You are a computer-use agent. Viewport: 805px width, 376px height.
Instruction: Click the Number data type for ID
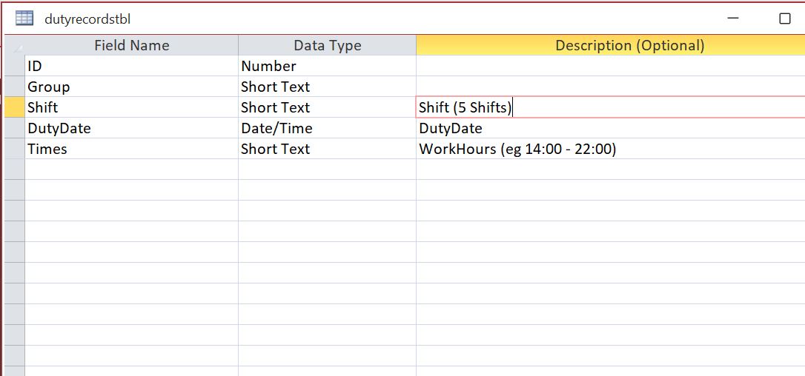327,66
